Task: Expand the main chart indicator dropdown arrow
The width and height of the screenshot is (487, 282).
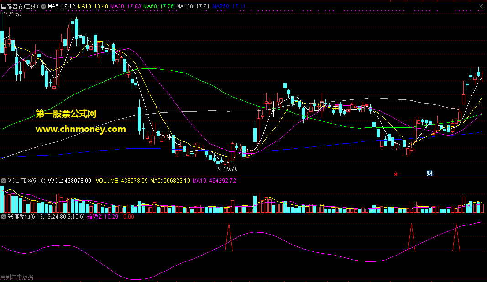Action: pyautogui.click(x=43, y=6)
